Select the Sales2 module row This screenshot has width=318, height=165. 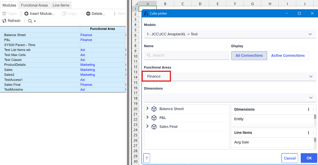pyautogui.click(x=63, y=75)
